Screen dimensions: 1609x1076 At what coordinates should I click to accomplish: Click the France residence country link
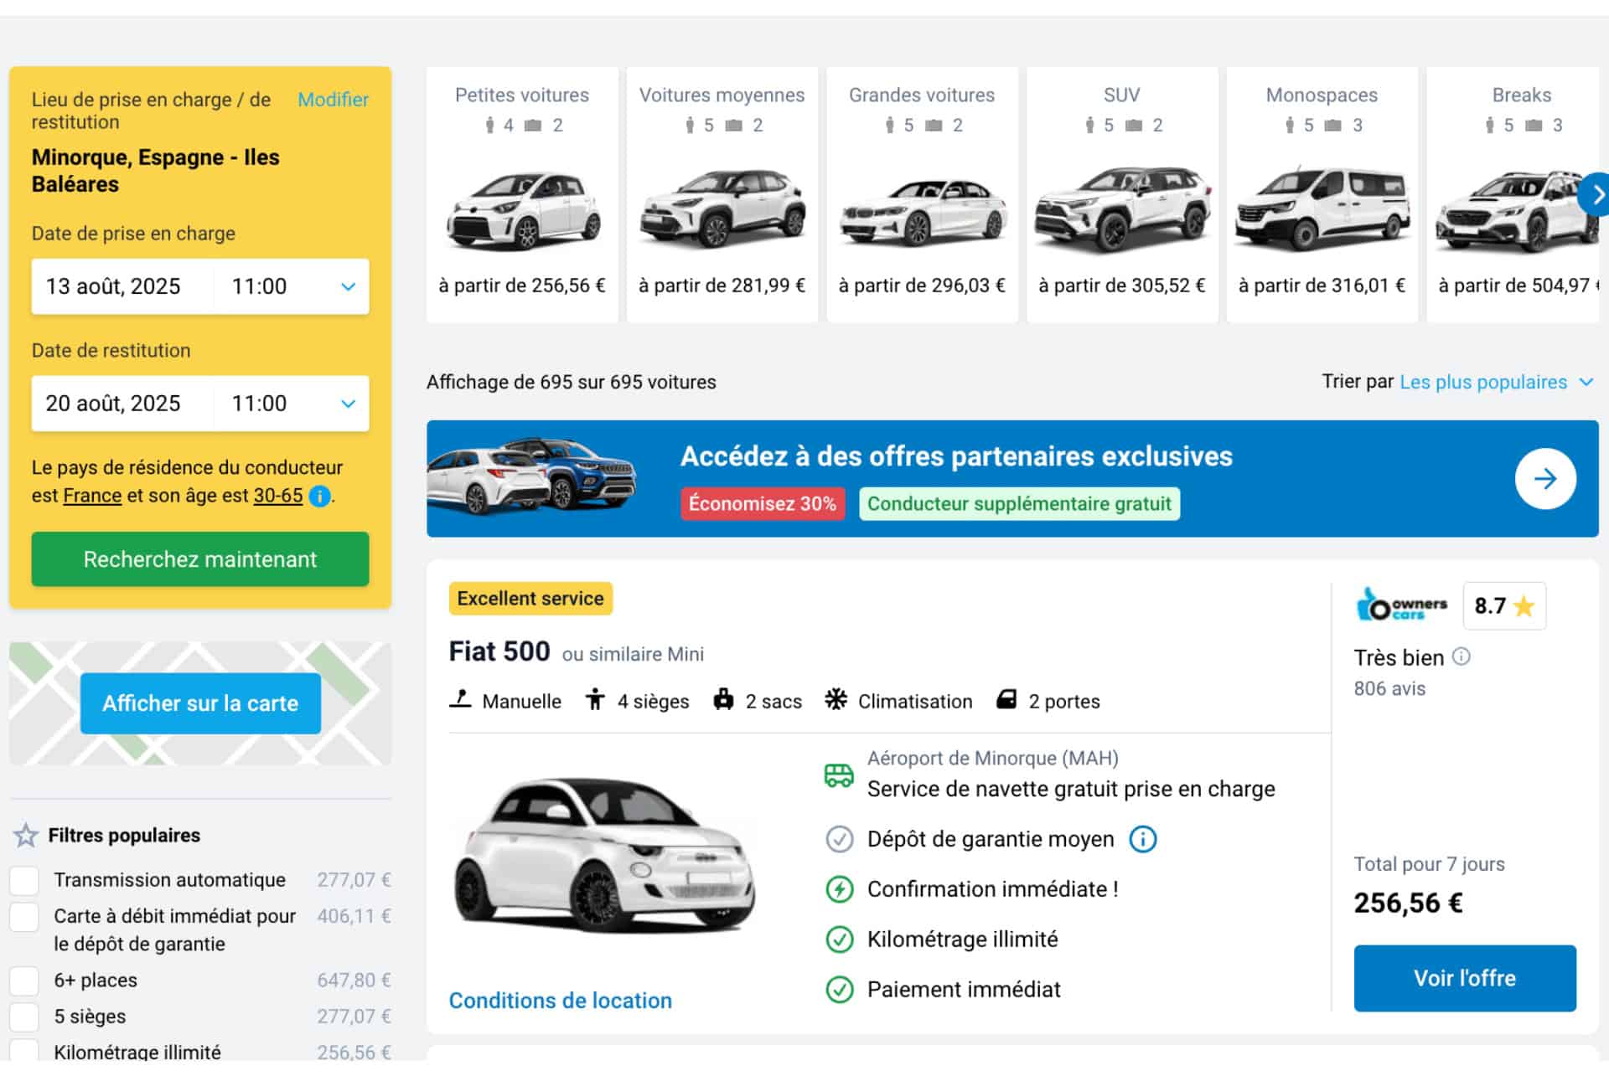(92, 496)
